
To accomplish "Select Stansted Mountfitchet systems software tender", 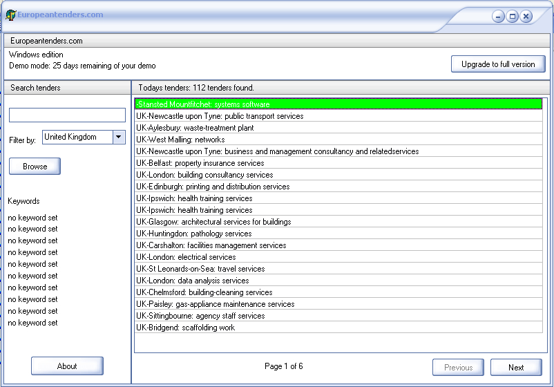I will tap(338, 104).
